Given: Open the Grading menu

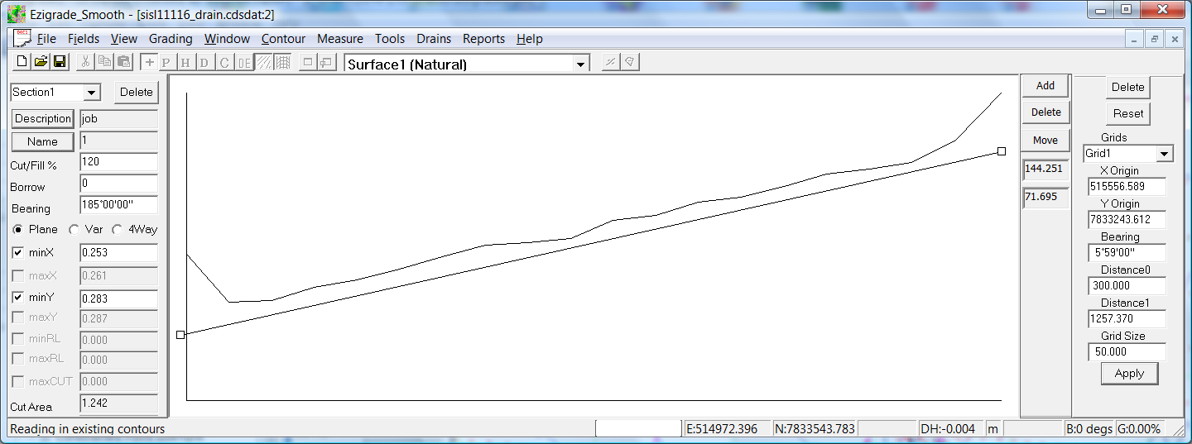Looking at the screenshot, I should point(171,39).
